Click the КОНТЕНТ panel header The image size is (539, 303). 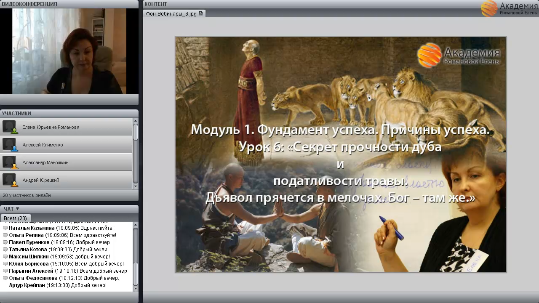point(341,4)
